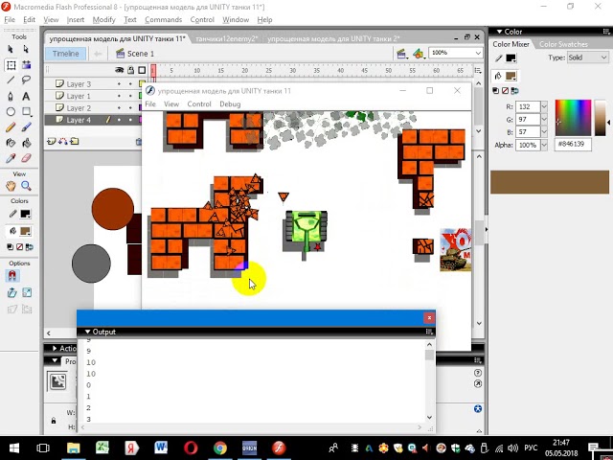Viewport: 613px width, 460px height.
Task: Open the B value slider dropdown
Action: point(544,132)
